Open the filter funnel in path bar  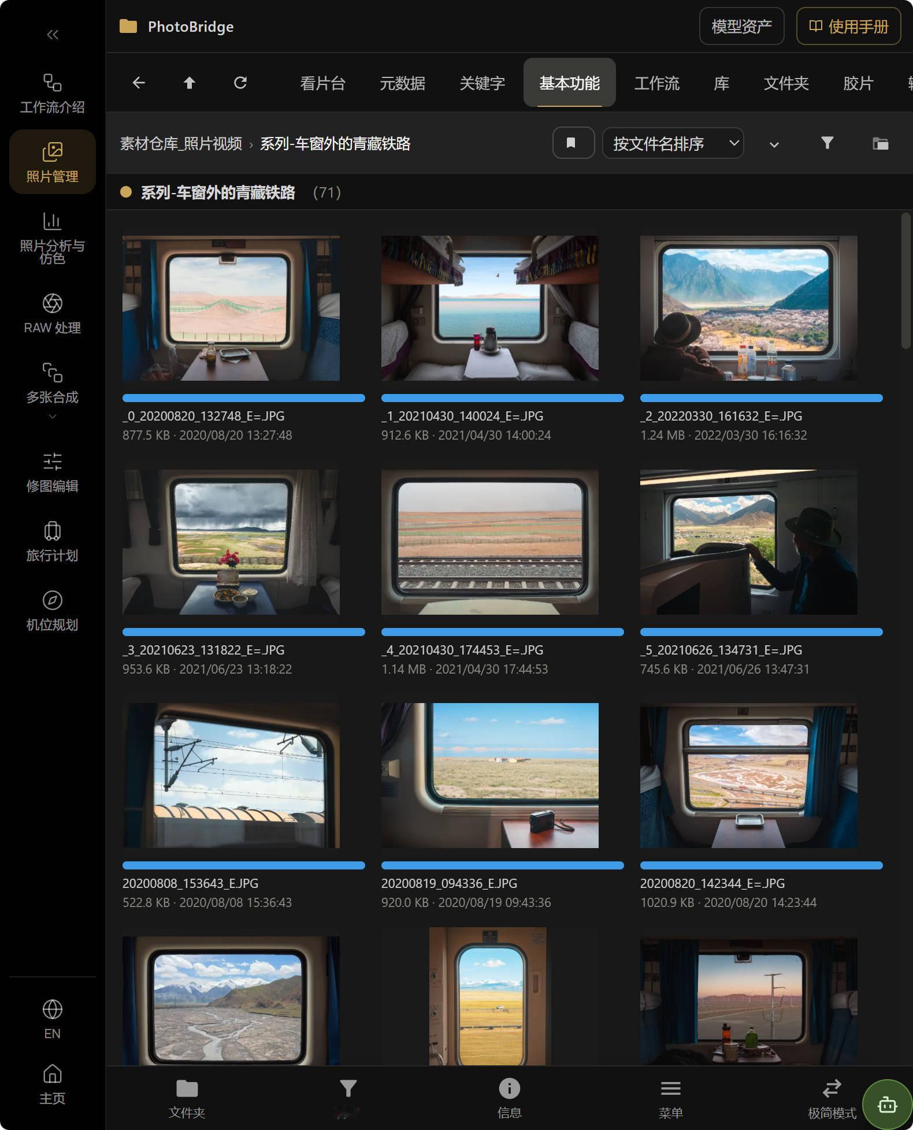(x=827, y=143)
